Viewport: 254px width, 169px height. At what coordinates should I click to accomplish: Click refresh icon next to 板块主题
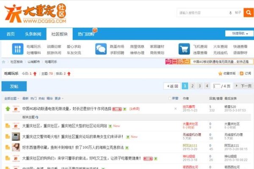(x=37, y=117)
